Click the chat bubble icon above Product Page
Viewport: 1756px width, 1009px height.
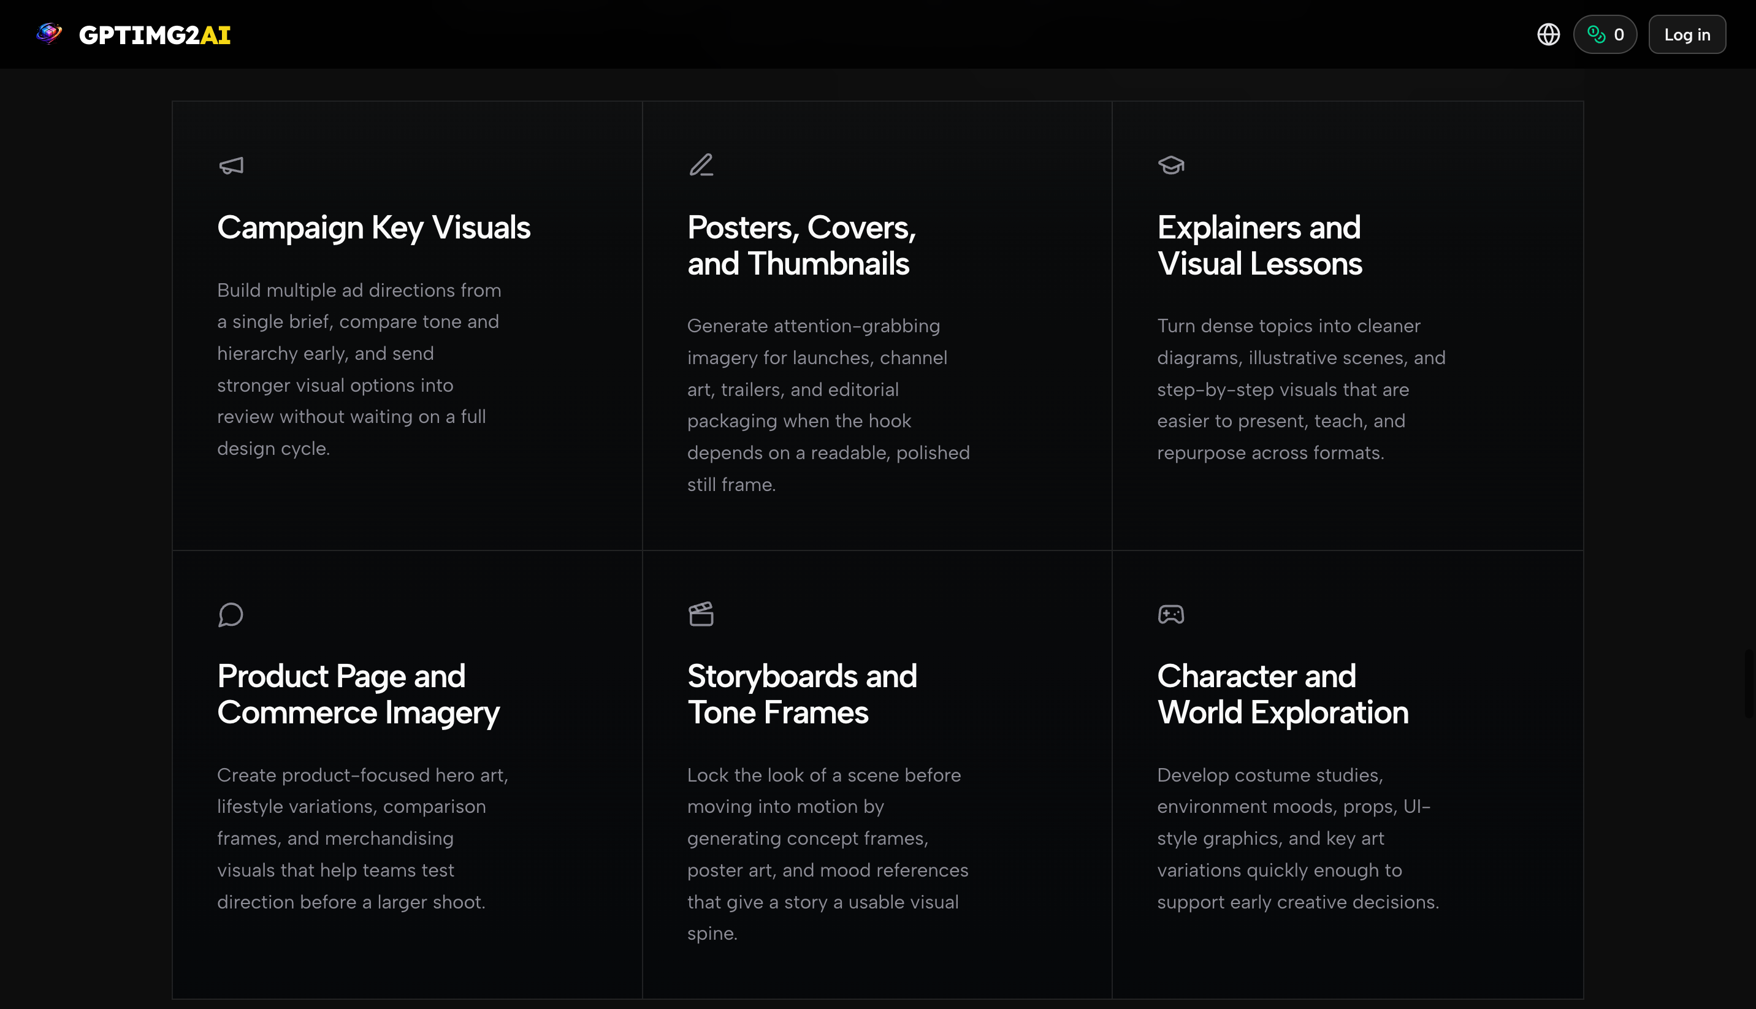pos(230,614)
